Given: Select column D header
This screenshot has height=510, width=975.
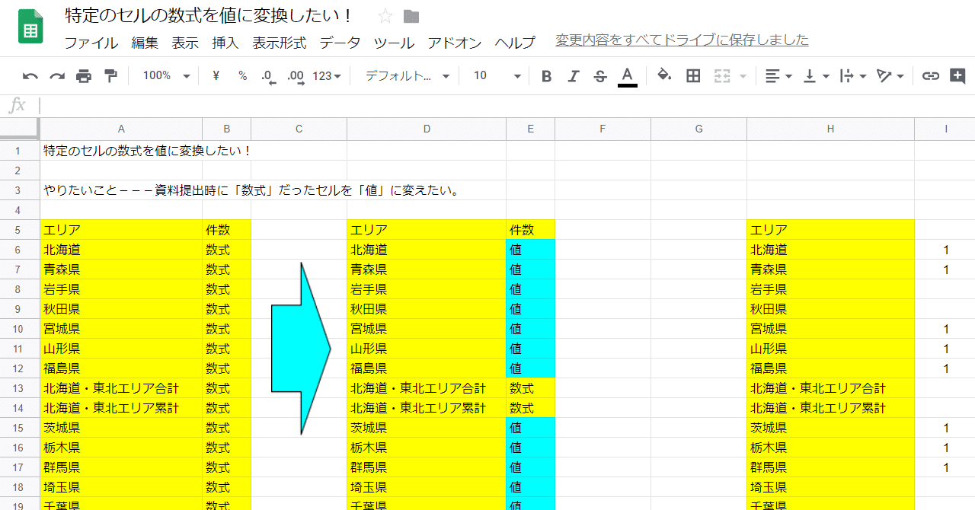Looking at the screenshot, I should [x=427, y=129].
